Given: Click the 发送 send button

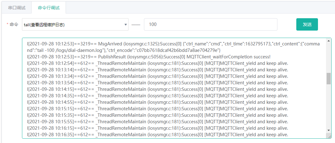Looking at the screenshot, I should (x=307, y=24).
